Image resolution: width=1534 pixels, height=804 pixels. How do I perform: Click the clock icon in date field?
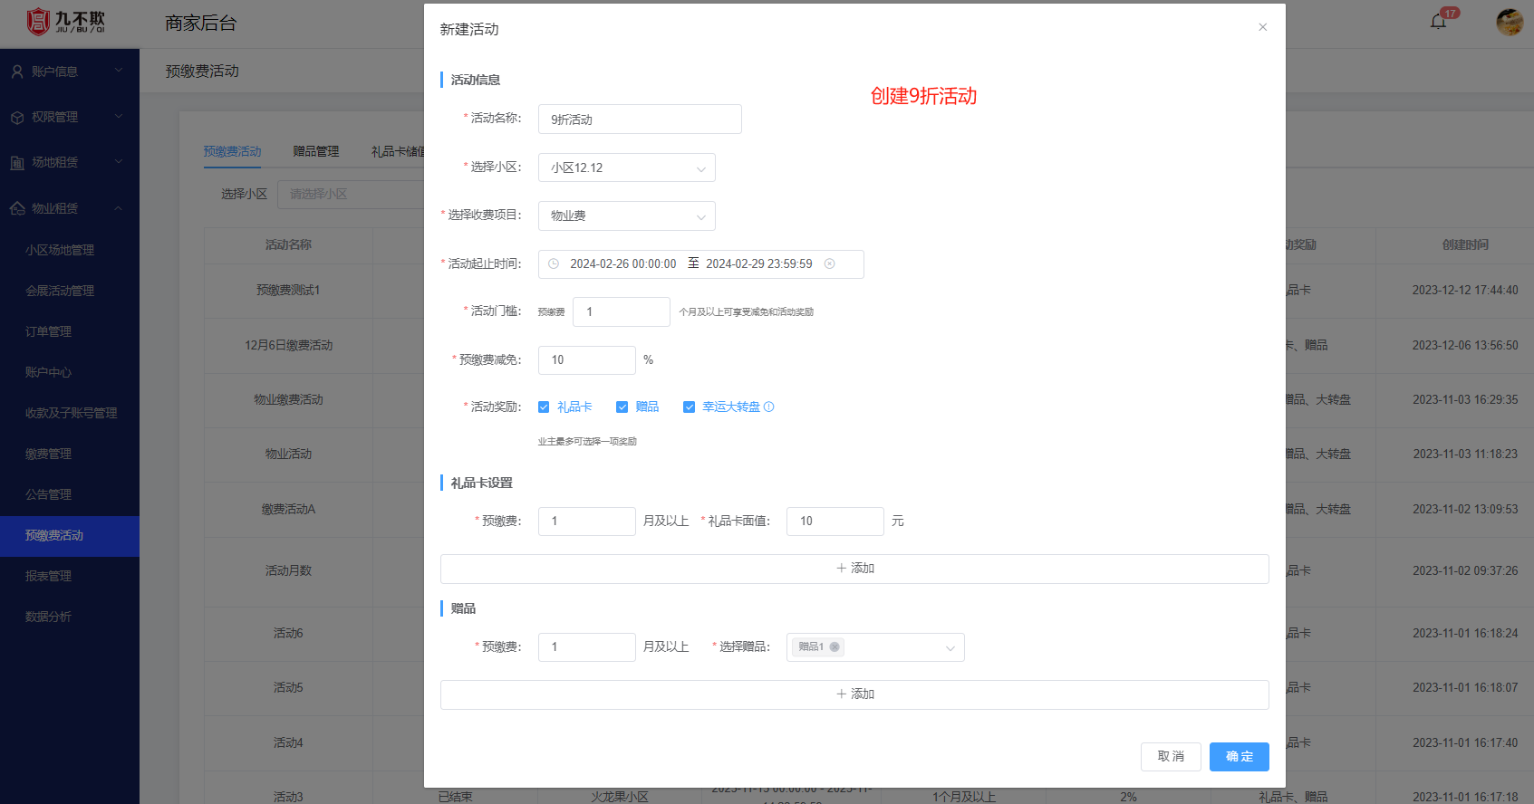pyautogui.click(x=554, y=264)
